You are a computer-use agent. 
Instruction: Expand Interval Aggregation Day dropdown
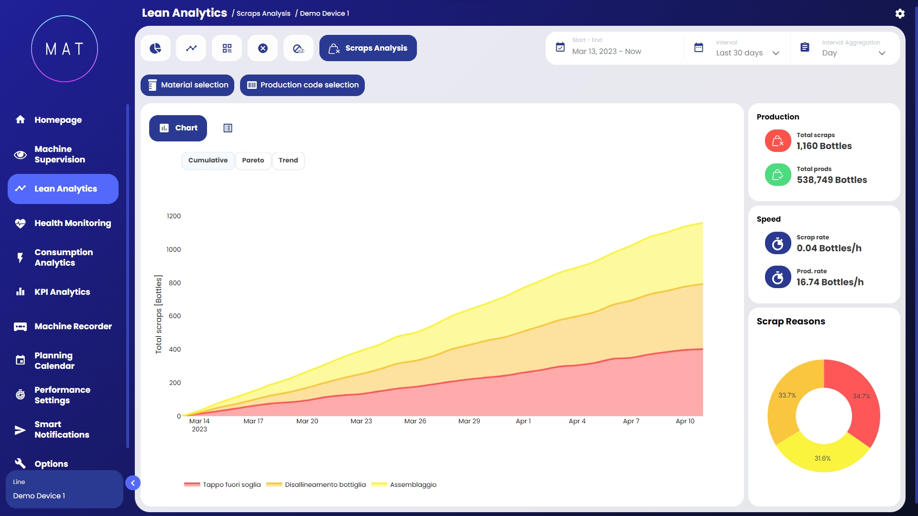point(853,53)
